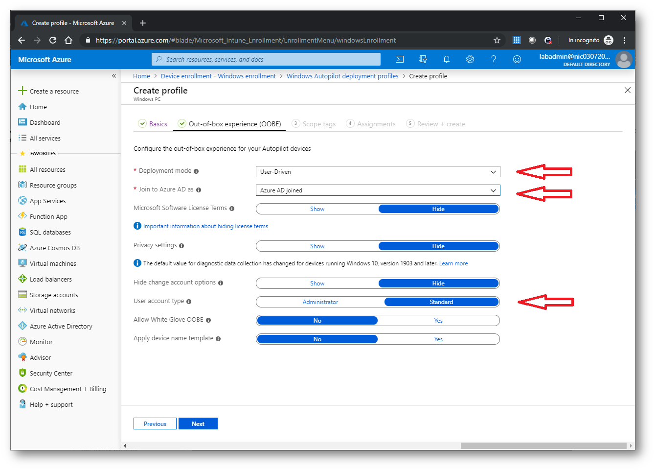
Task: Click the App Services icon
Action: point(23,200)
